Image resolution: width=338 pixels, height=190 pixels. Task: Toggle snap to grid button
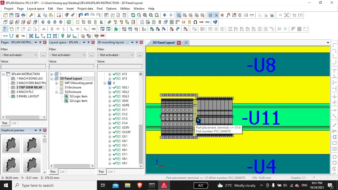coord(216,15)
